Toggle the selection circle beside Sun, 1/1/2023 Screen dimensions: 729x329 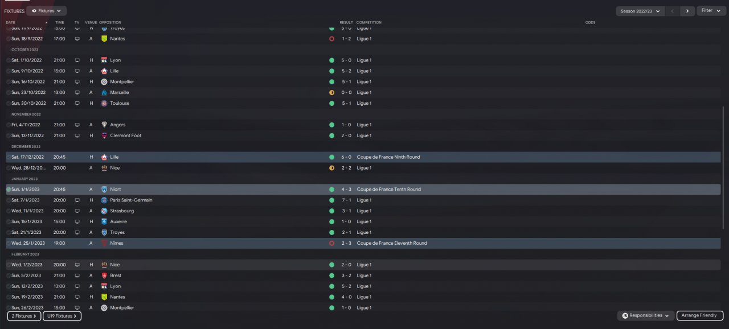(9, 190)
